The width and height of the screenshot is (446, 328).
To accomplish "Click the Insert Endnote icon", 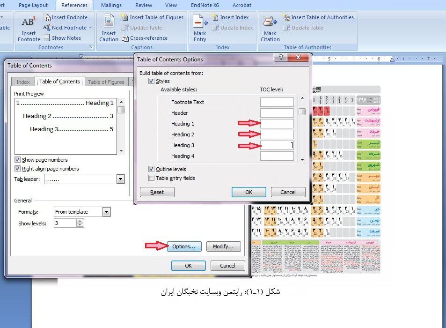I will [47, 17].
